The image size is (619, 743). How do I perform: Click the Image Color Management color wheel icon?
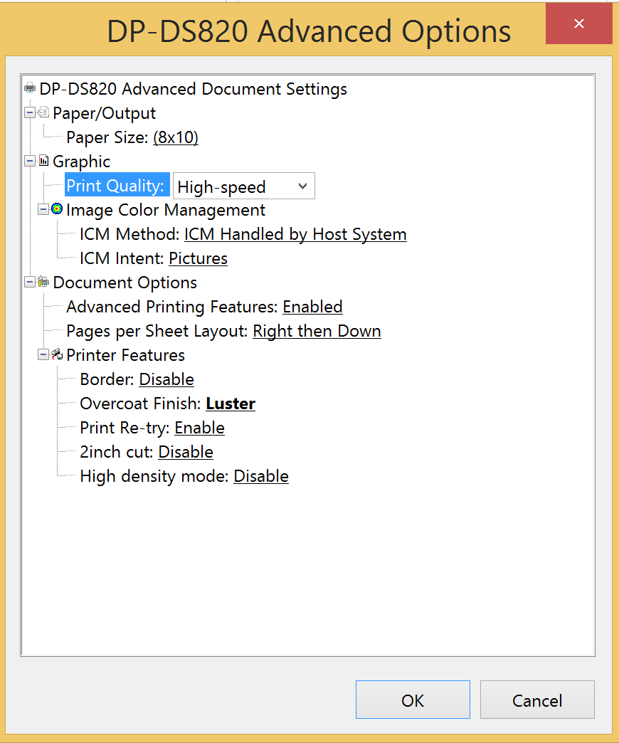pos(57,209)
